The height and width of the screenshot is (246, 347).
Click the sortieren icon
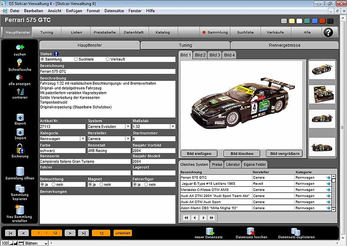click(20, 91)
